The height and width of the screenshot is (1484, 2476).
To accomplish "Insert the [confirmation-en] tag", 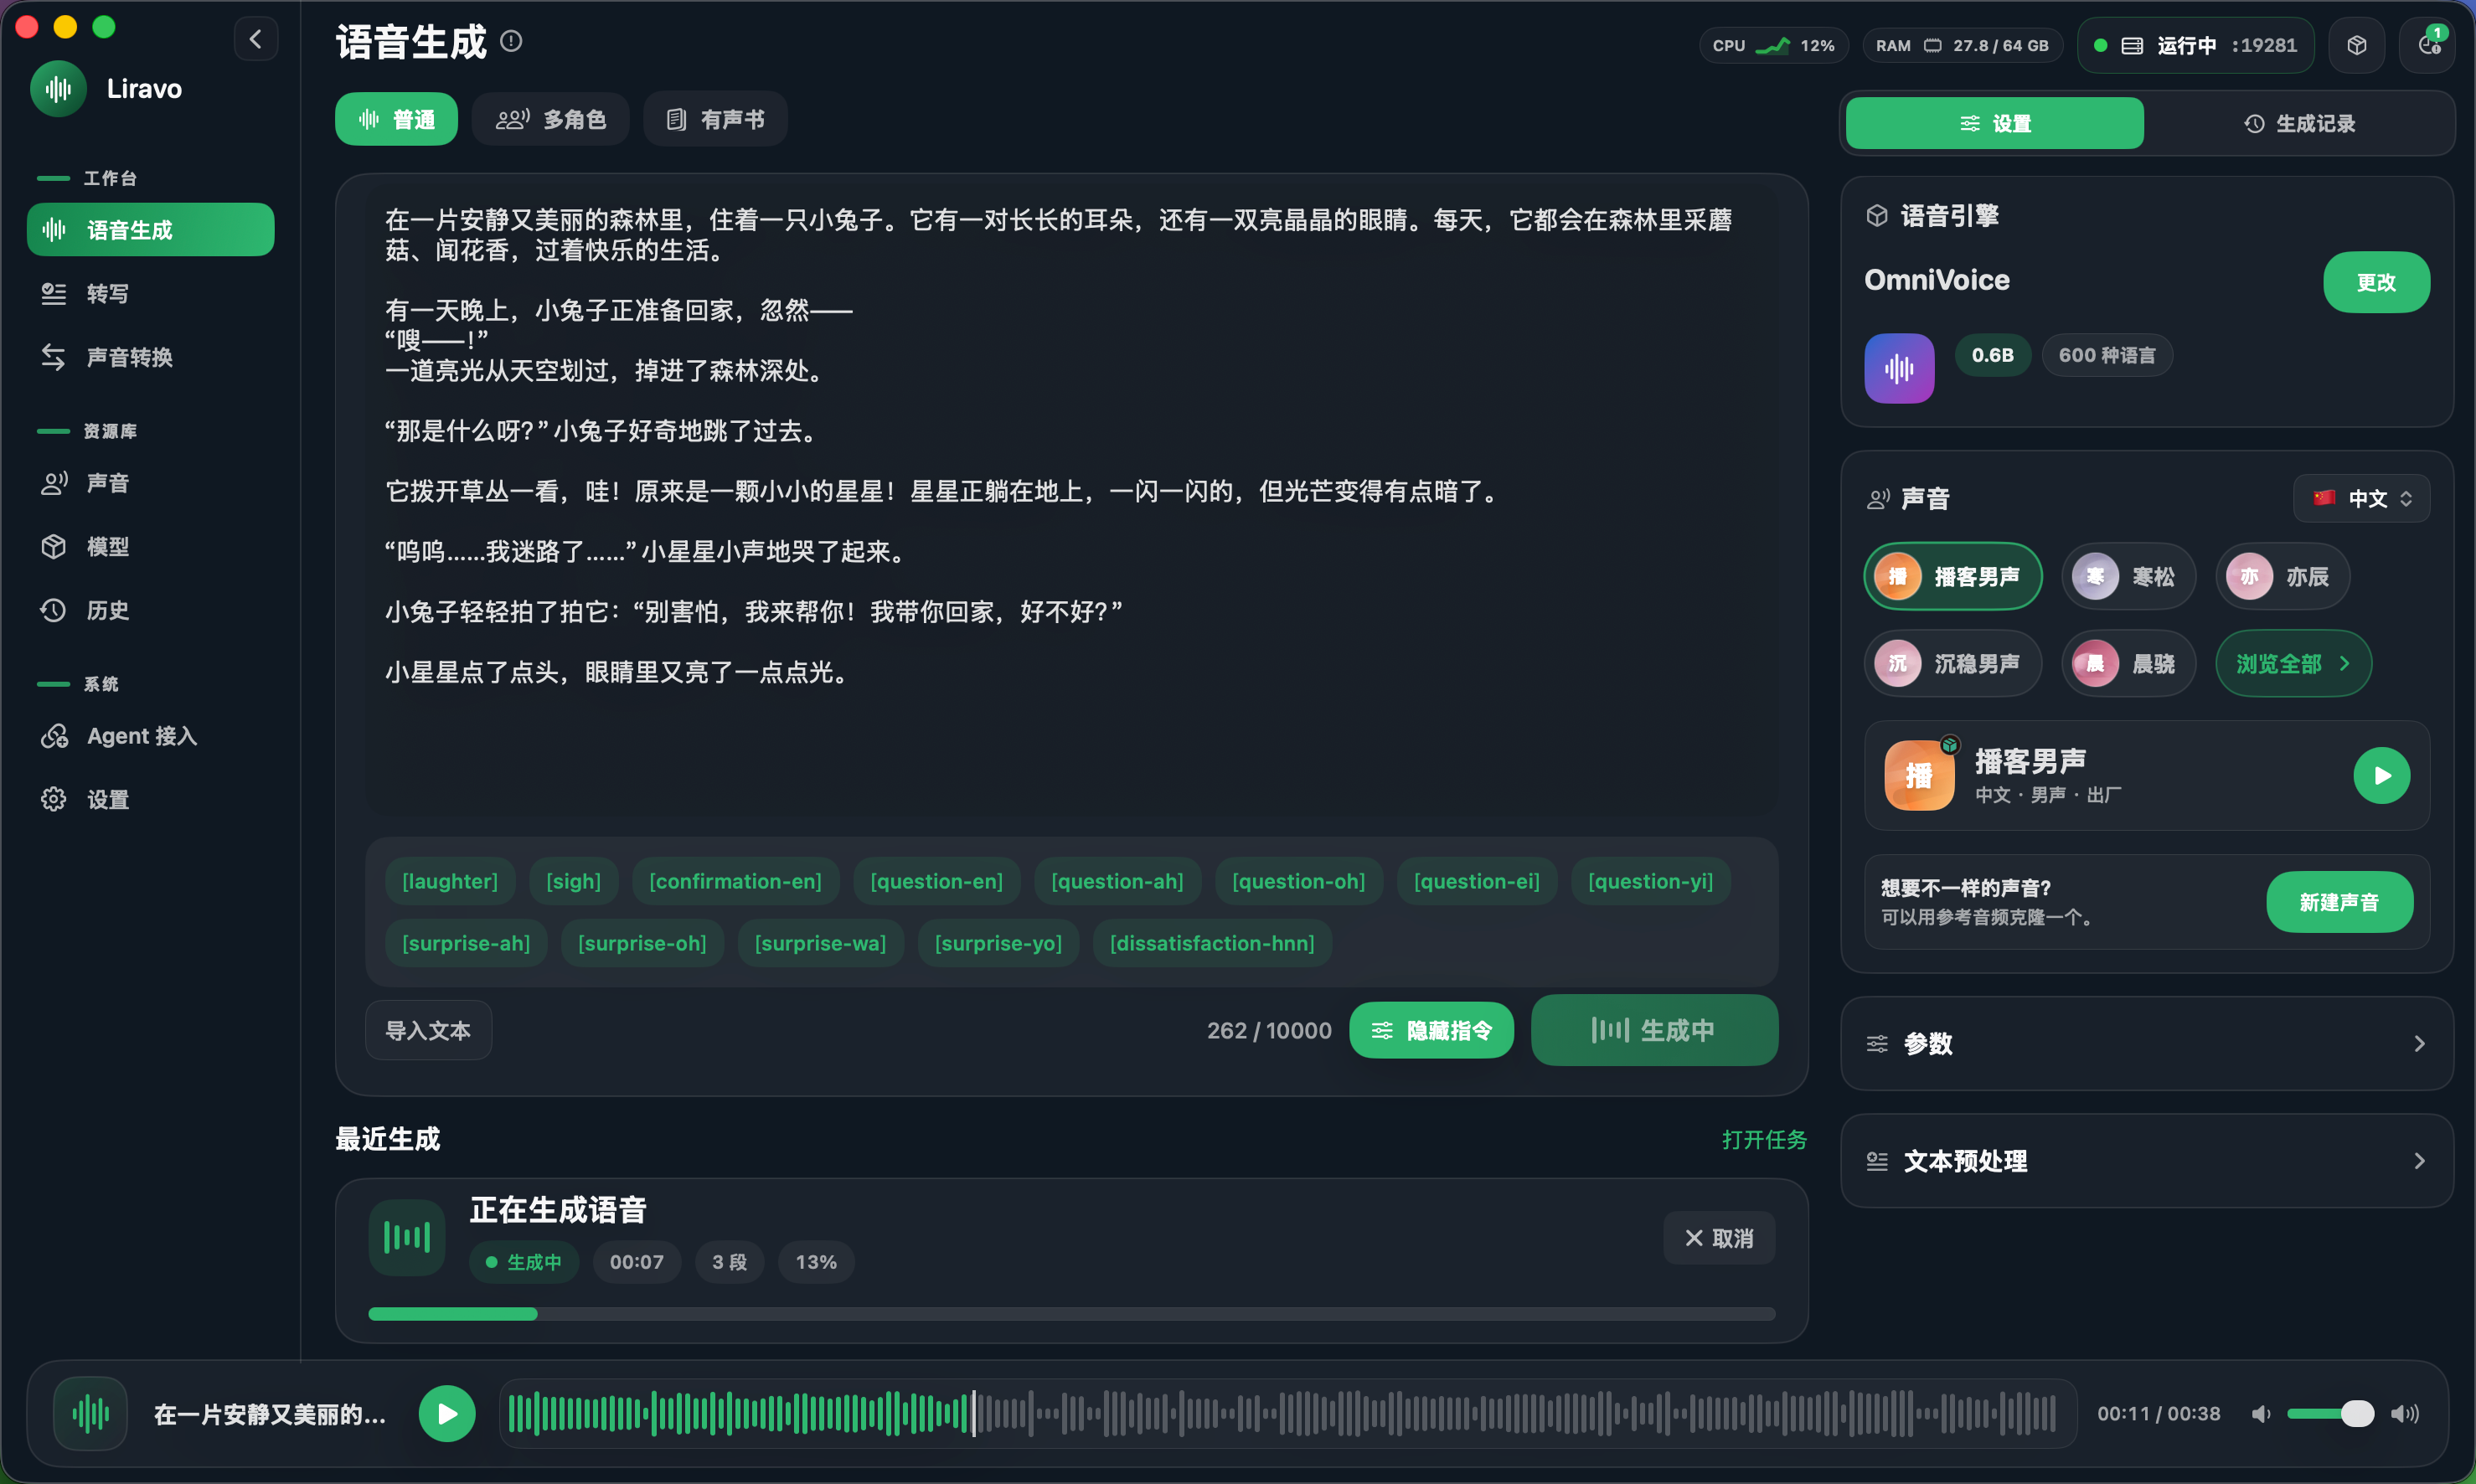I will point(735,881).
